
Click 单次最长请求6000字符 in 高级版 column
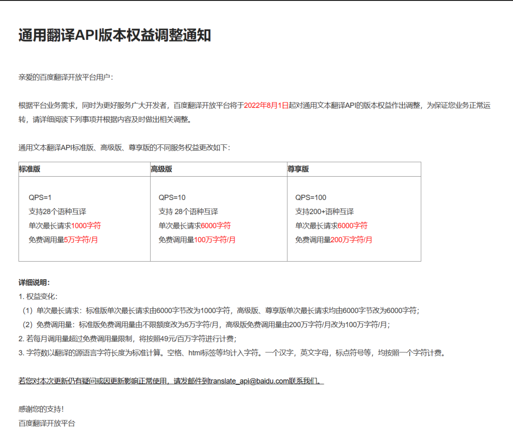[195, 226]
